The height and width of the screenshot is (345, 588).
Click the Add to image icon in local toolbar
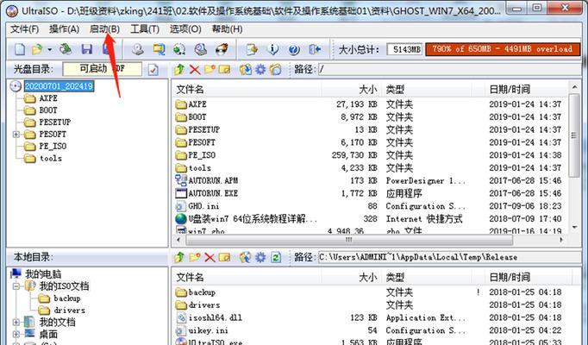tap(246, 257)
